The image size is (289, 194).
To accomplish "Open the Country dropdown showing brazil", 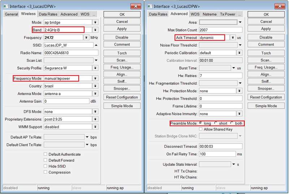I will pos(95,86).
